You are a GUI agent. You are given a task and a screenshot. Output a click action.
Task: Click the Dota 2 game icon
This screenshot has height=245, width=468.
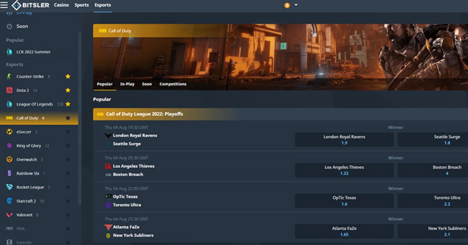[9, 90]
